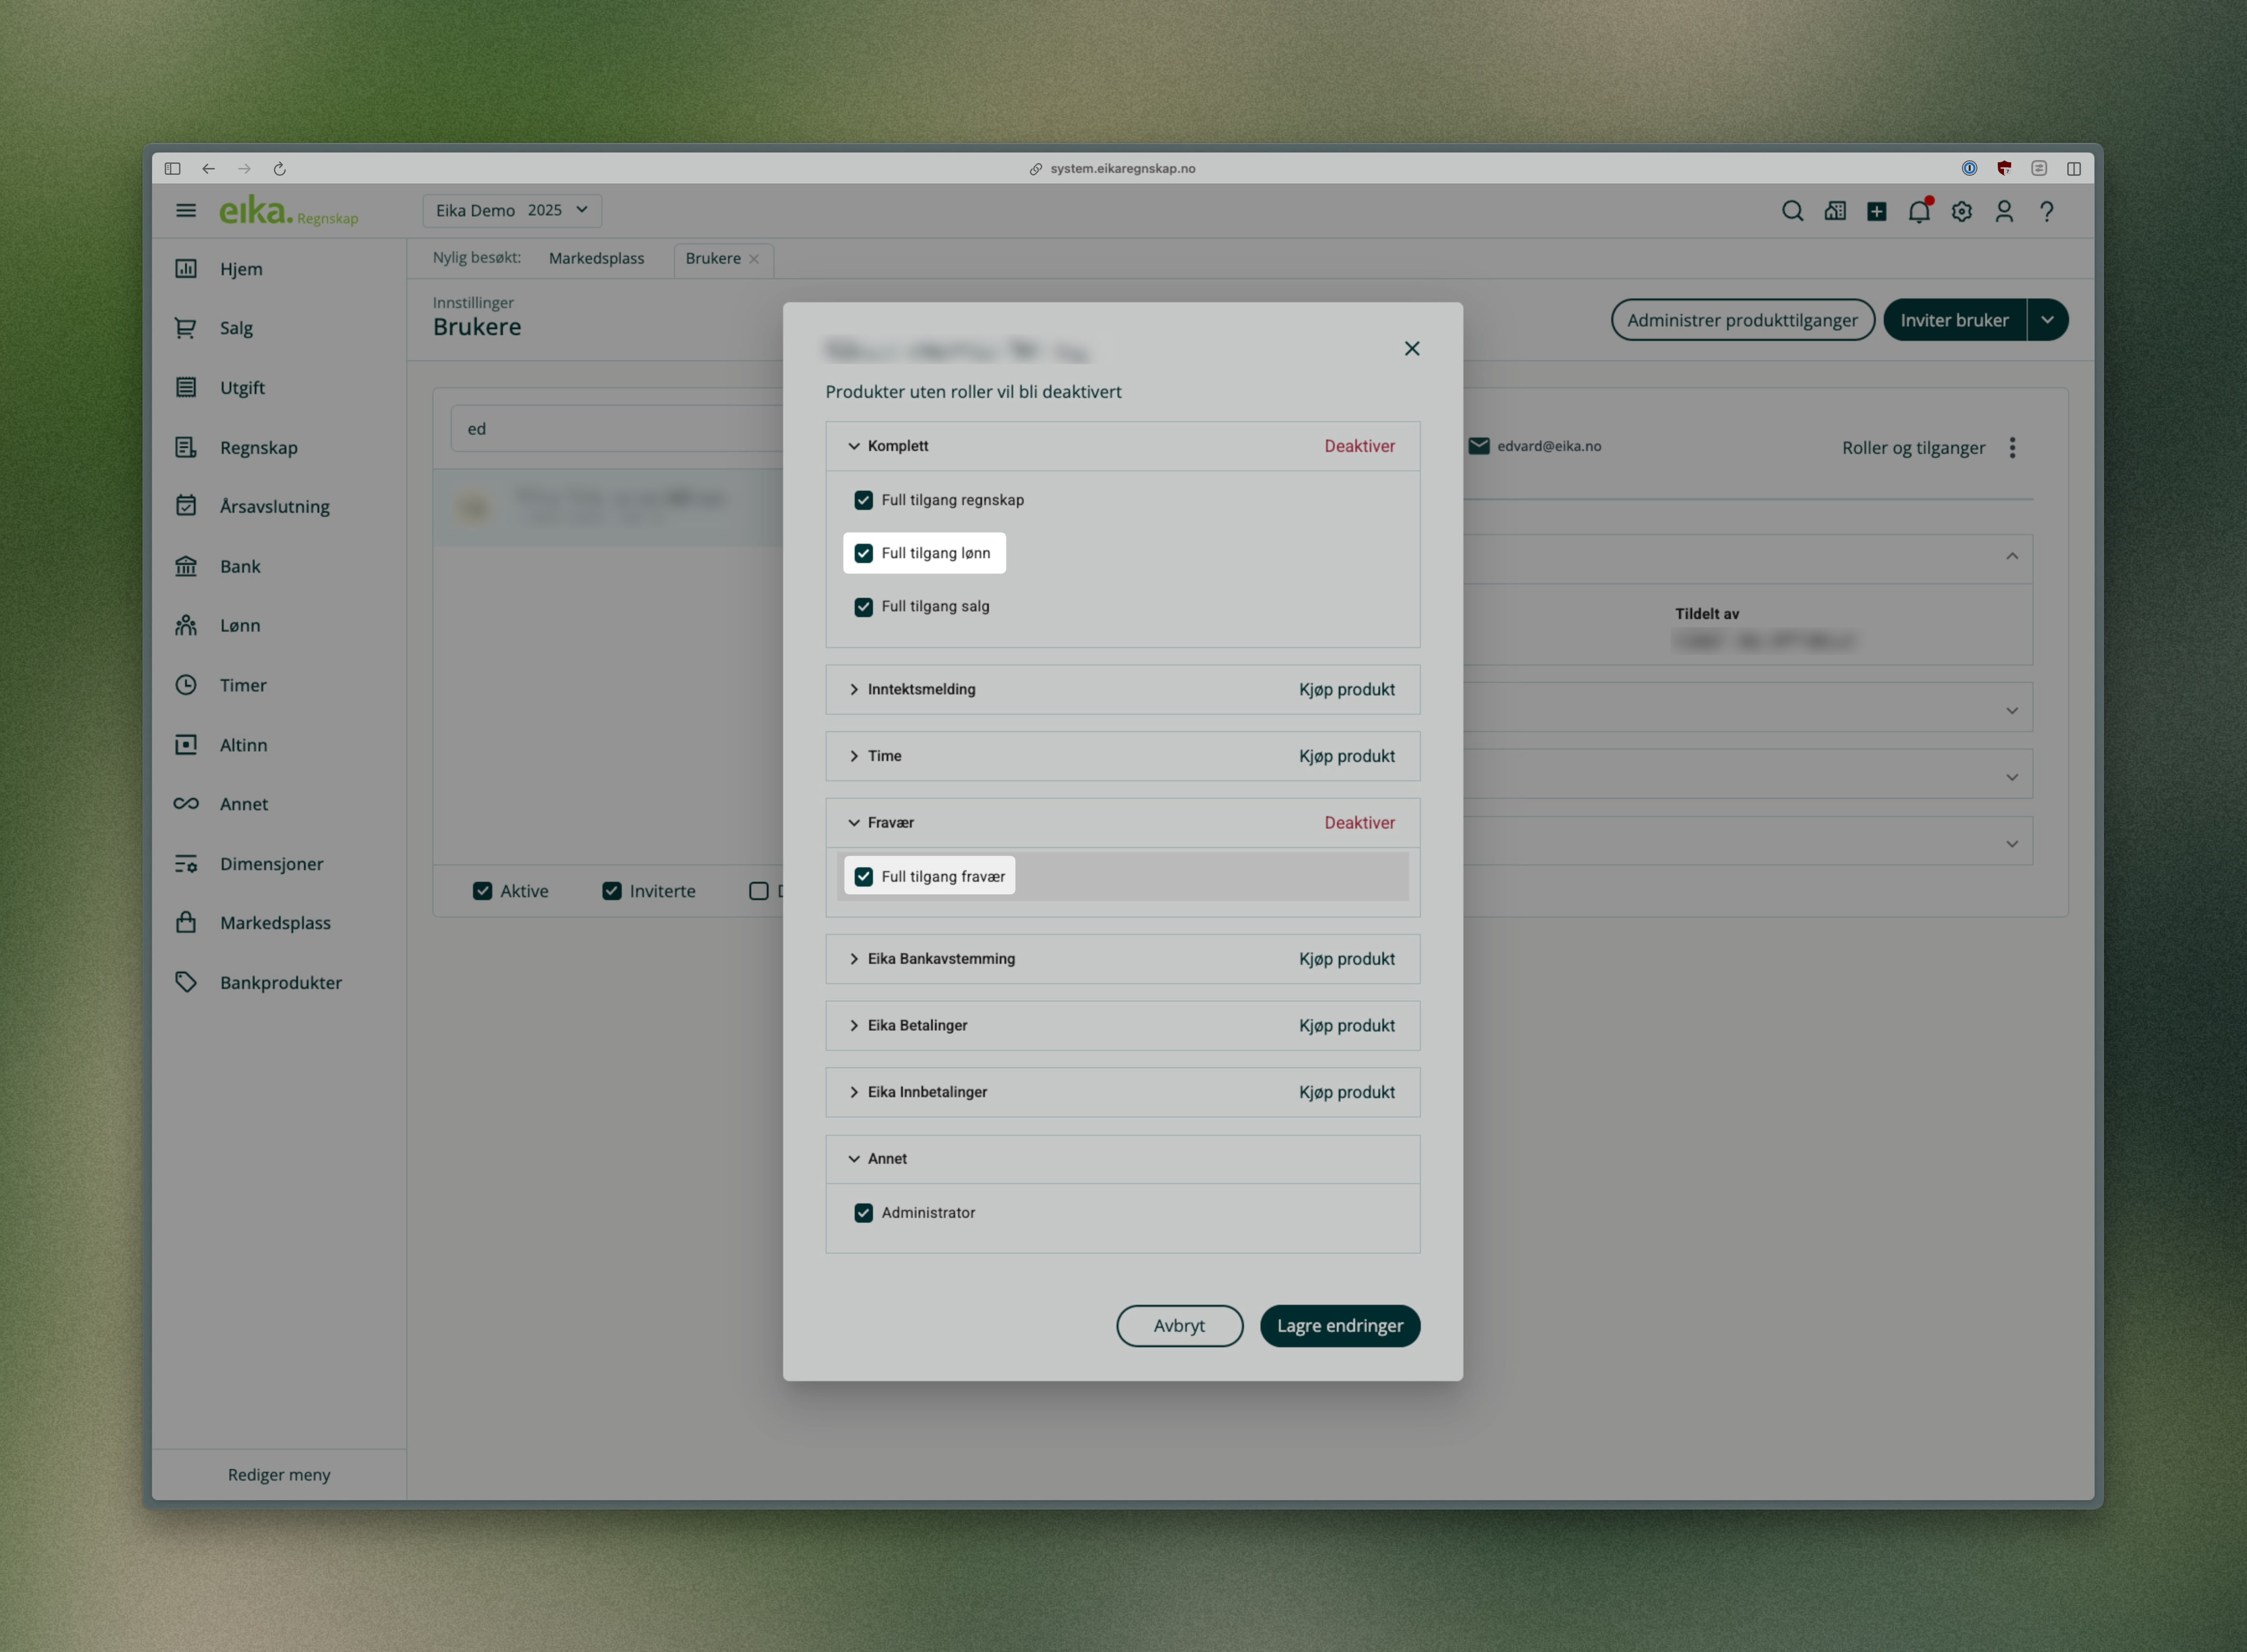Open the Eika Demo 2025 company dropdown

(x=511, y=210)
